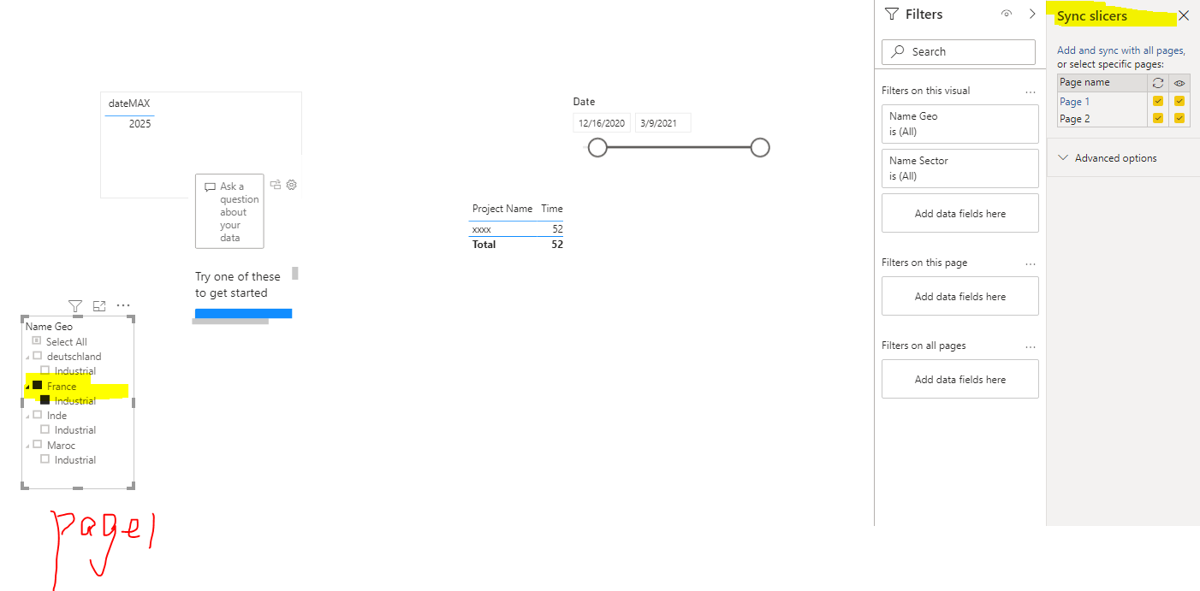Viewport: 1200px width, 591px height.
Task: Check Industrial under Maroc
Action: point(45,458)
